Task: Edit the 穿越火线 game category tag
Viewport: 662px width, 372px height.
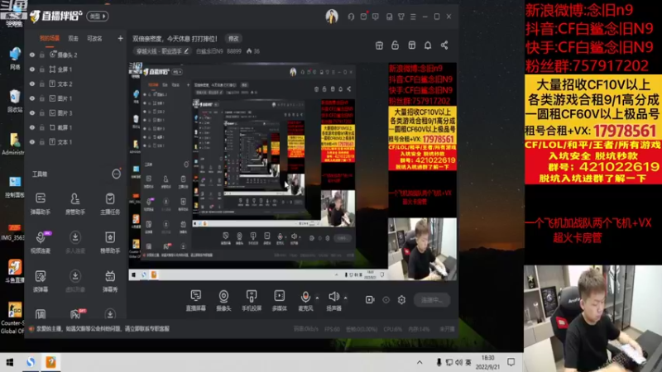Action: coord(162,51)
